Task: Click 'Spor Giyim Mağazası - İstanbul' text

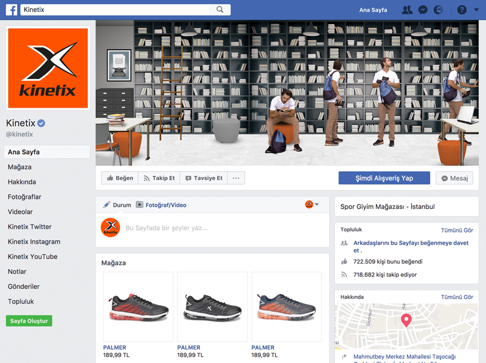Action: pos(388,207)
